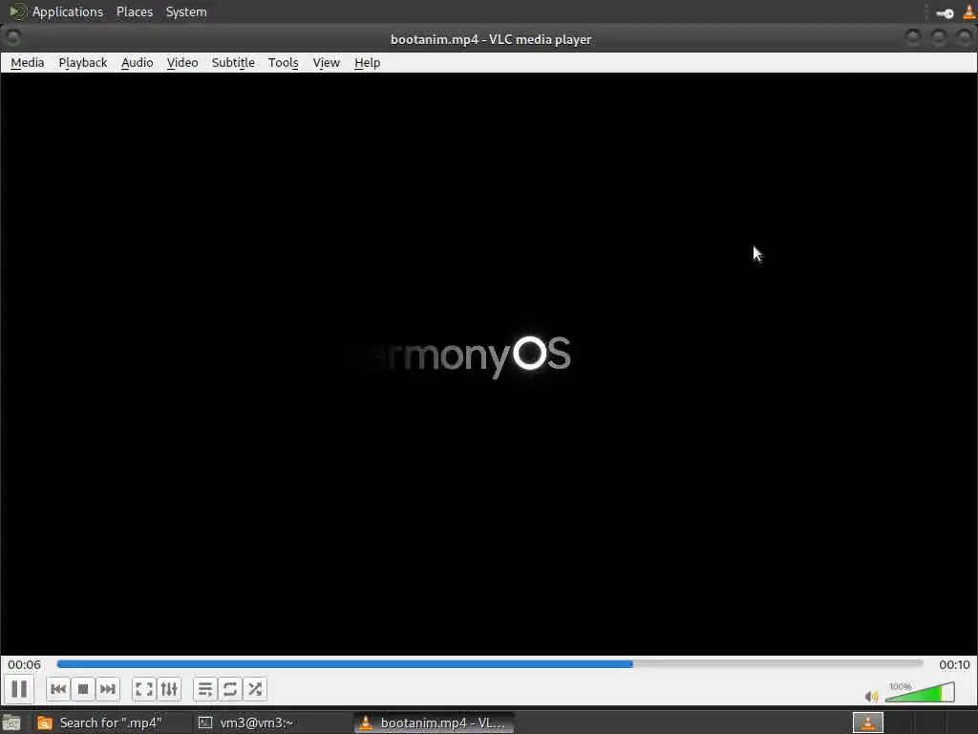The width and height of the screenshot is (978, 734).
Task: Toggle the playlist view
Action: tap(205, 689)
